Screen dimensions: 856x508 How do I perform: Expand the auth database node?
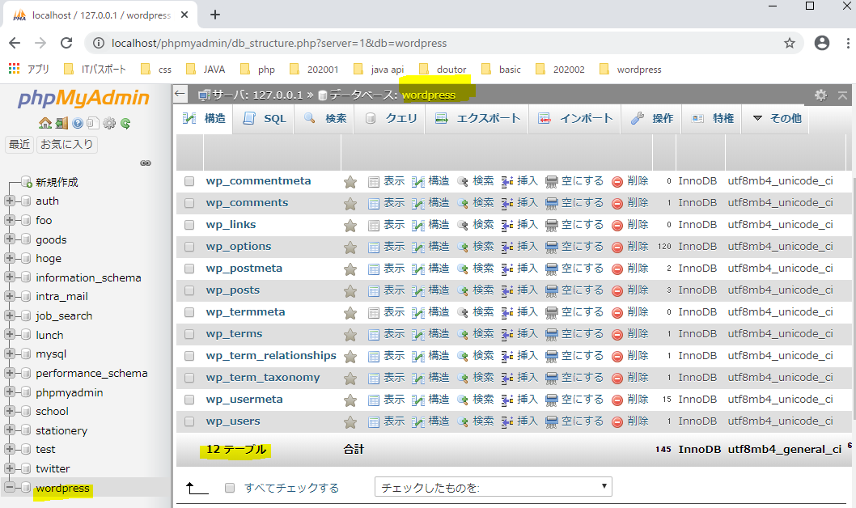click(9, 201)
